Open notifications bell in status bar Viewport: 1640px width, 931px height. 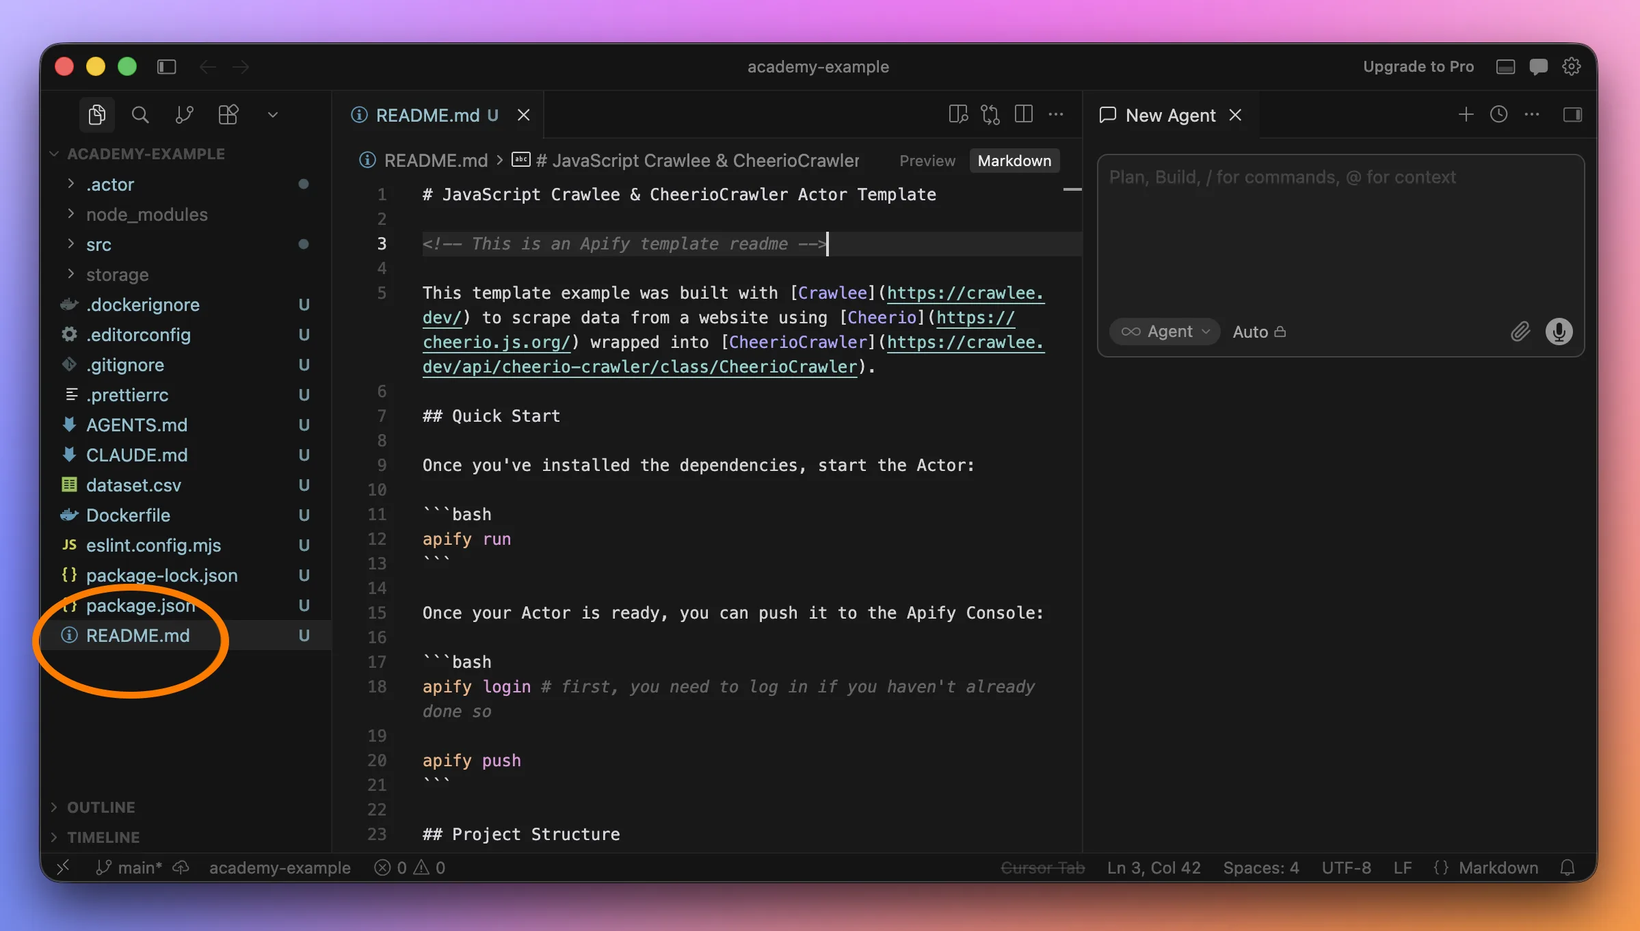click(1568, 867)
